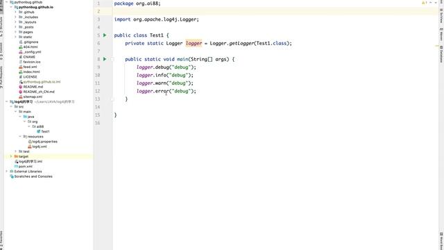Collapse the pythonbug.github.io module
Viewport: 444px width, 250px height.
(x=11, y=7)
